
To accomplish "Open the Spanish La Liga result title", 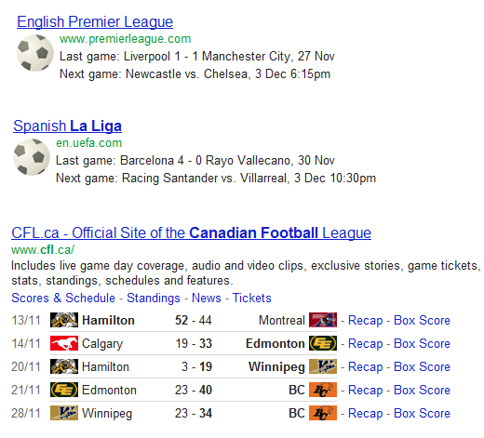I will click(x=67, y=126).
